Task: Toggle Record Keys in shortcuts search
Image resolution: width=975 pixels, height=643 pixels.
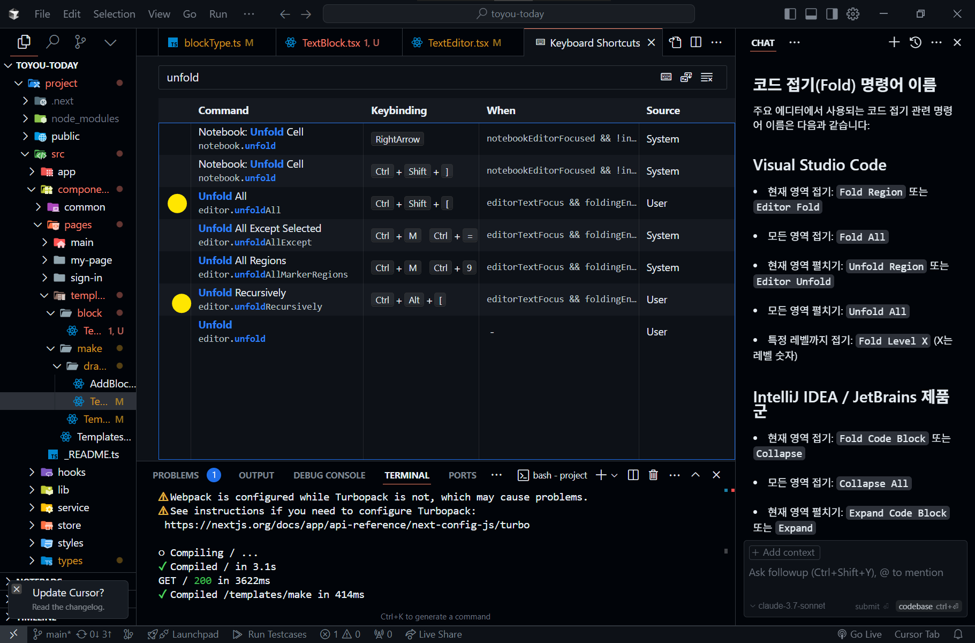Action: (666, 77)
